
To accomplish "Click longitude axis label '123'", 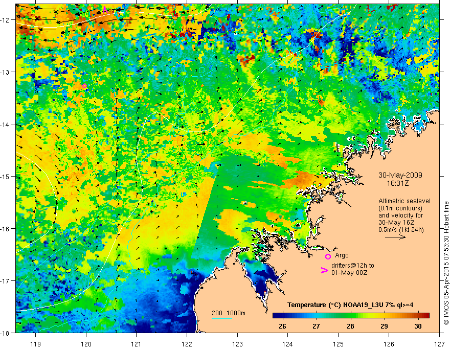I will 237,344.
